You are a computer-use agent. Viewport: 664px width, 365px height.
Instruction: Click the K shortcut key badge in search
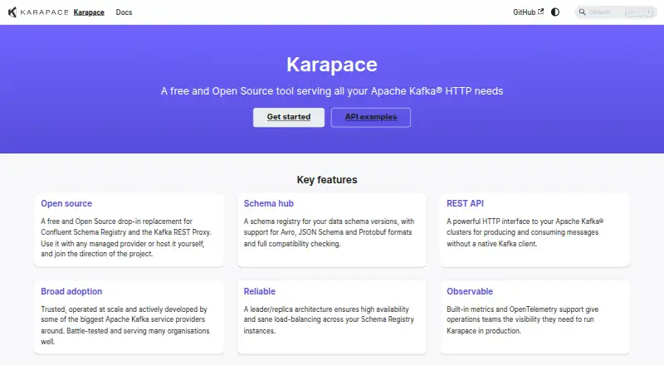(x=649, y=12)
